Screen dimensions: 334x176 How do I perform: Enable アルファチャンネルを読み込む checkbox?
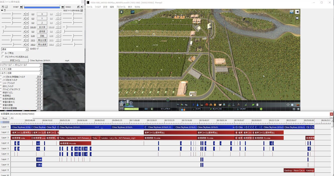click(3, 57)
